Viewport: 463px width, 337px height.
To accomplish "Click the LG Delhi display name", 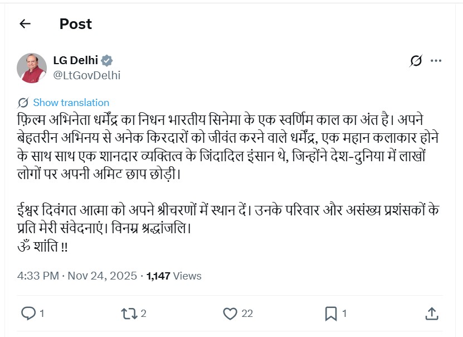I will tap(75, 61).
